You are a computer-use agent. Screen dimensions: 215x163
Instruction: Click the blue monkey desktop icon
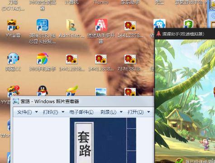pos(159,24)
